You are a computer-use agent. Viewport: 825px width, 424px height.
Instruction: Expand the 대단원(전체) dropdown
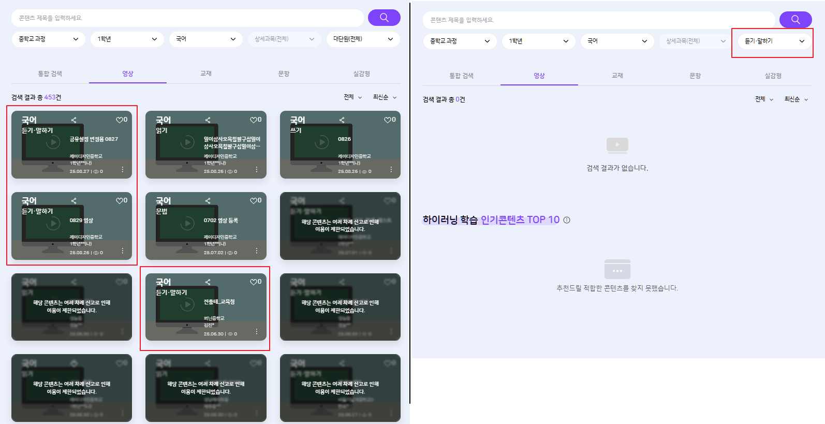[363, 39]
